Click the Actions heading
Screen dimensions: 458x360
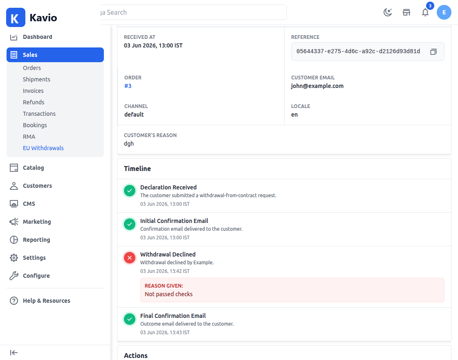coord(135,355)
